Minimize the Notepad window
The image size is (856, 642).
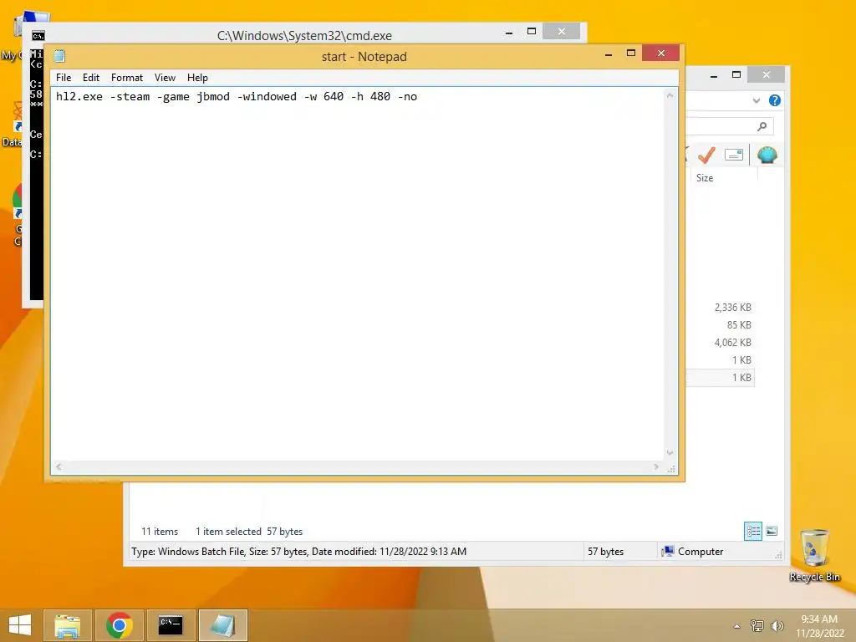(609, 53)
